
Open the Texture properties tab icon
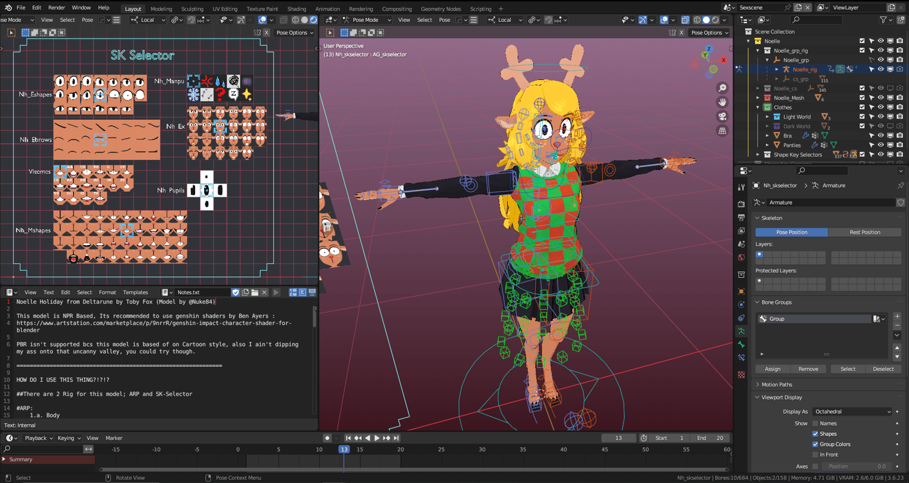point(741,375)
